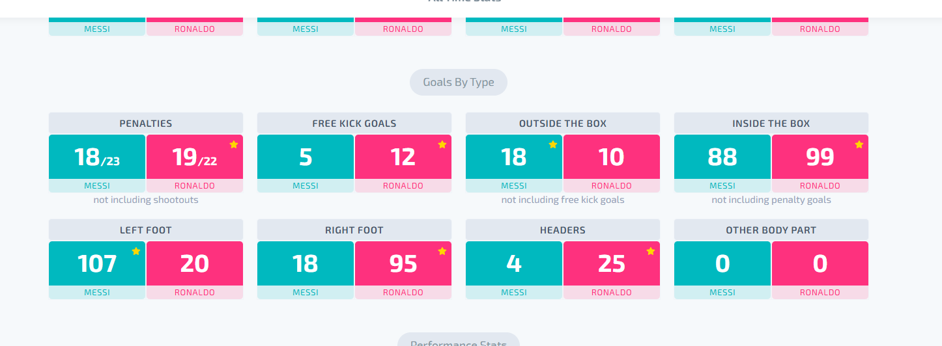The width and height of the screenshot is (942, 346).
Task: Click the star on Ronaldo's inside box goals
Action: click(x=859, y=144)
